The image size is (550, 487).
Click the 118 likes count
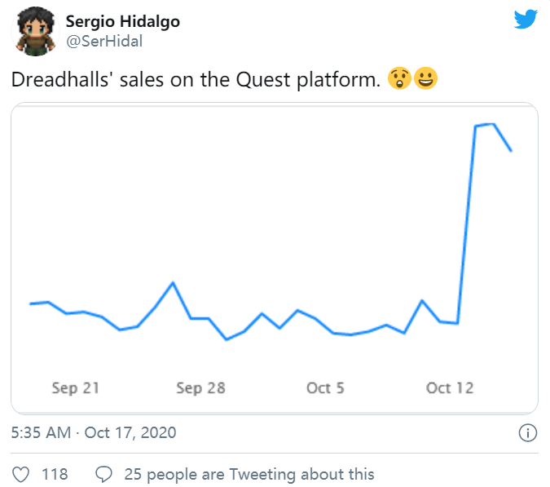55,474
